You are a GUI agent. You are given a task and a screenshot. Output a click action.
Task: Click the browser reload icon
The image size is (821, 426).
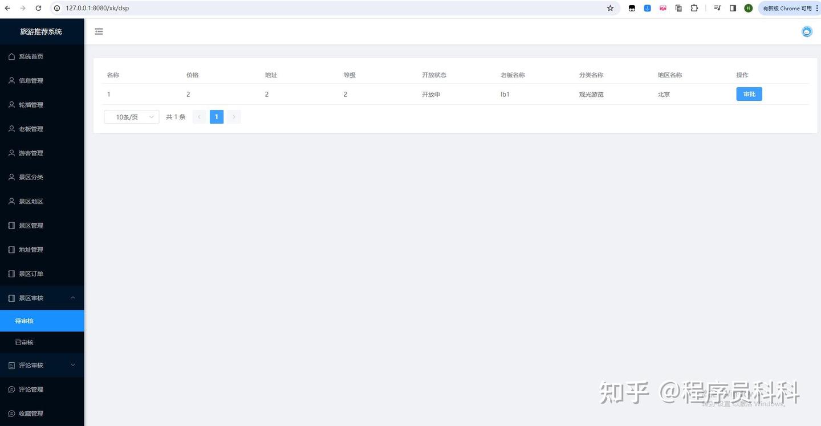click(38, 8)
